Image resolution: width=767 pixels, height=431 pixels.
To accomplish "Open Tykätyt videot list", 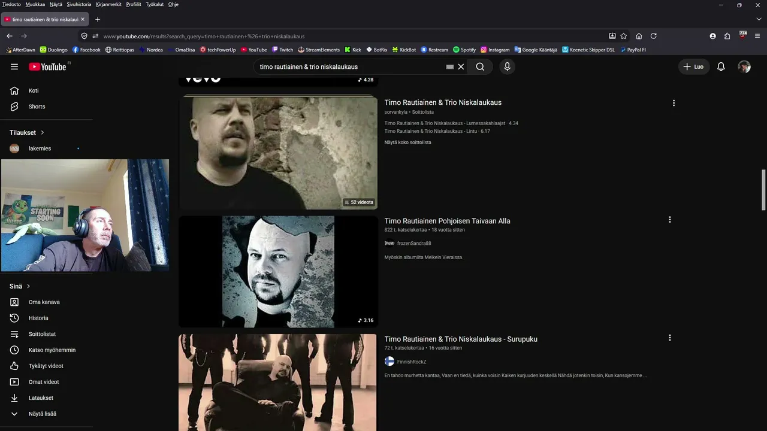I will coord(47,366).
